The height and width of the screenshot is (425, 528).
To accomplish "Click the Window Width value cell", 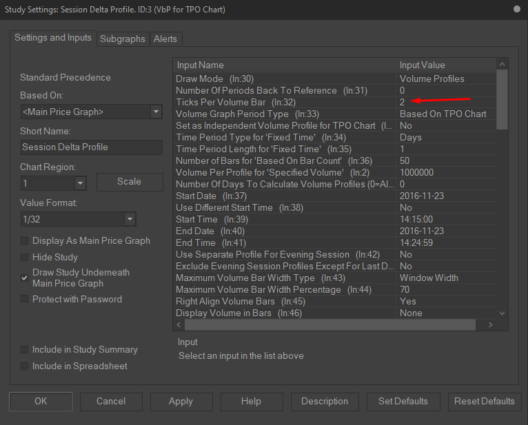I will [446, 278].
